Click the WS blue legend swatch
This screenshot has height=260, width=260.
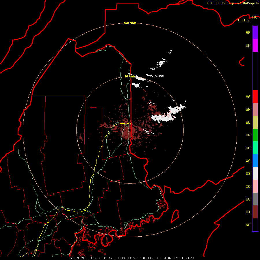pos(255,161)
